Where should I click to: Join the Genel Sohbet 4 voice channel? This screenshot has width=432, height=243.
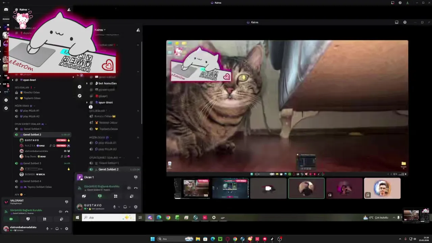(43, 181)
